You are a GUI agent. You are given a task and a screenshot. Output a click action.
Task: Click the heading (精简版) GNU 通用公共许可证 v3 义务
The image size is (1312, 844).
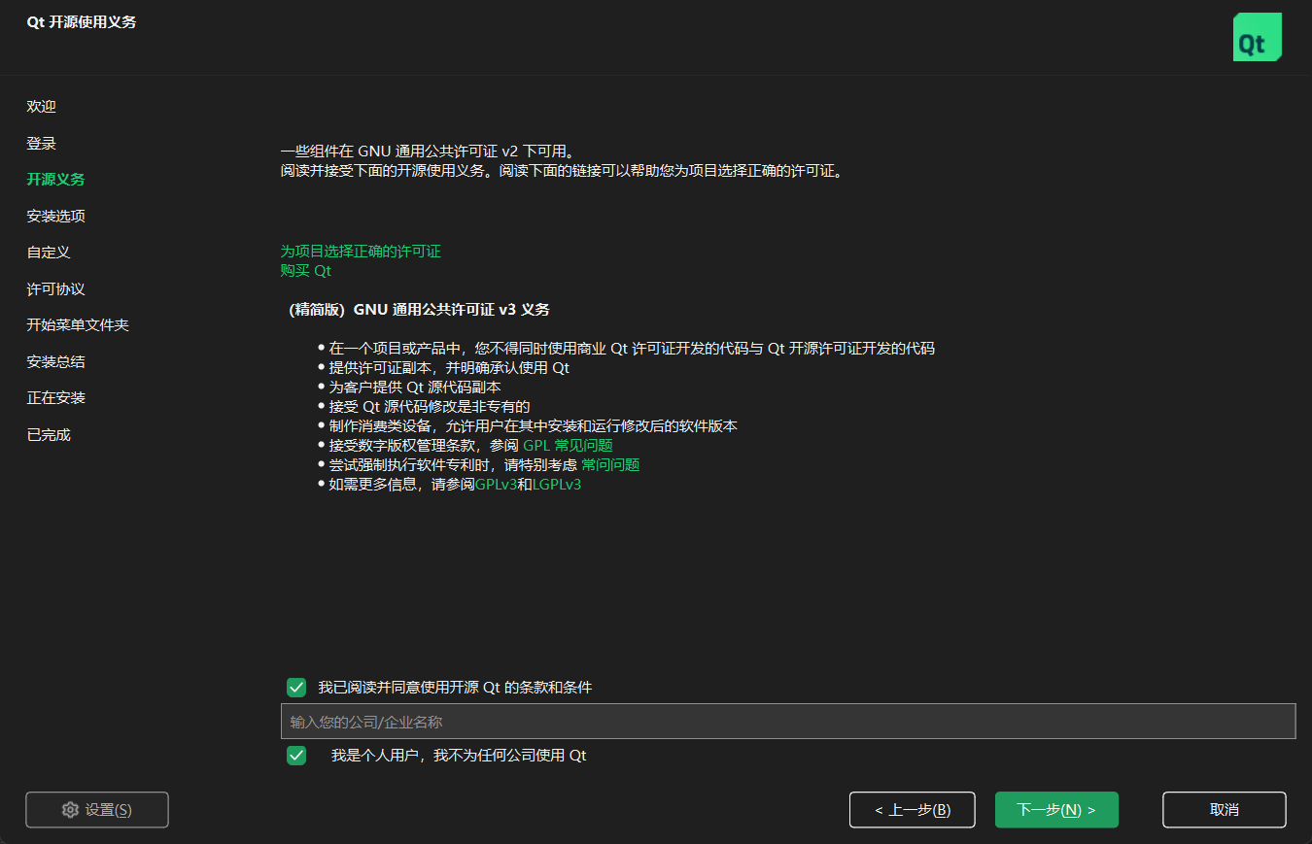(419, 310)
